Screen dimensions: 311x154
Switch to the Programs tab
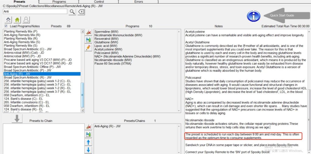point(59,2)
